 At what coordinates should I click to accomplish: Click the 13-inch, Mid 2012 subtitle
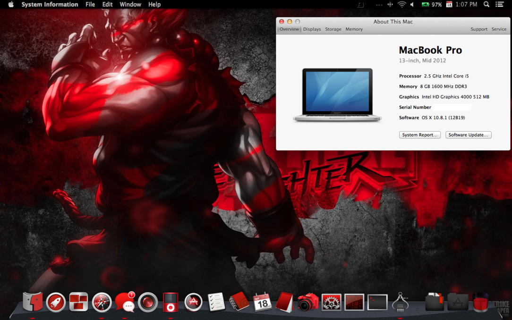coord(422,60)
